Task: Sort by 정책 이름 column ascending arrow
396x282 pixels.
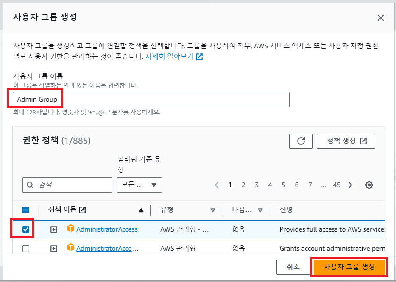Action: click(x=141, y=210)
